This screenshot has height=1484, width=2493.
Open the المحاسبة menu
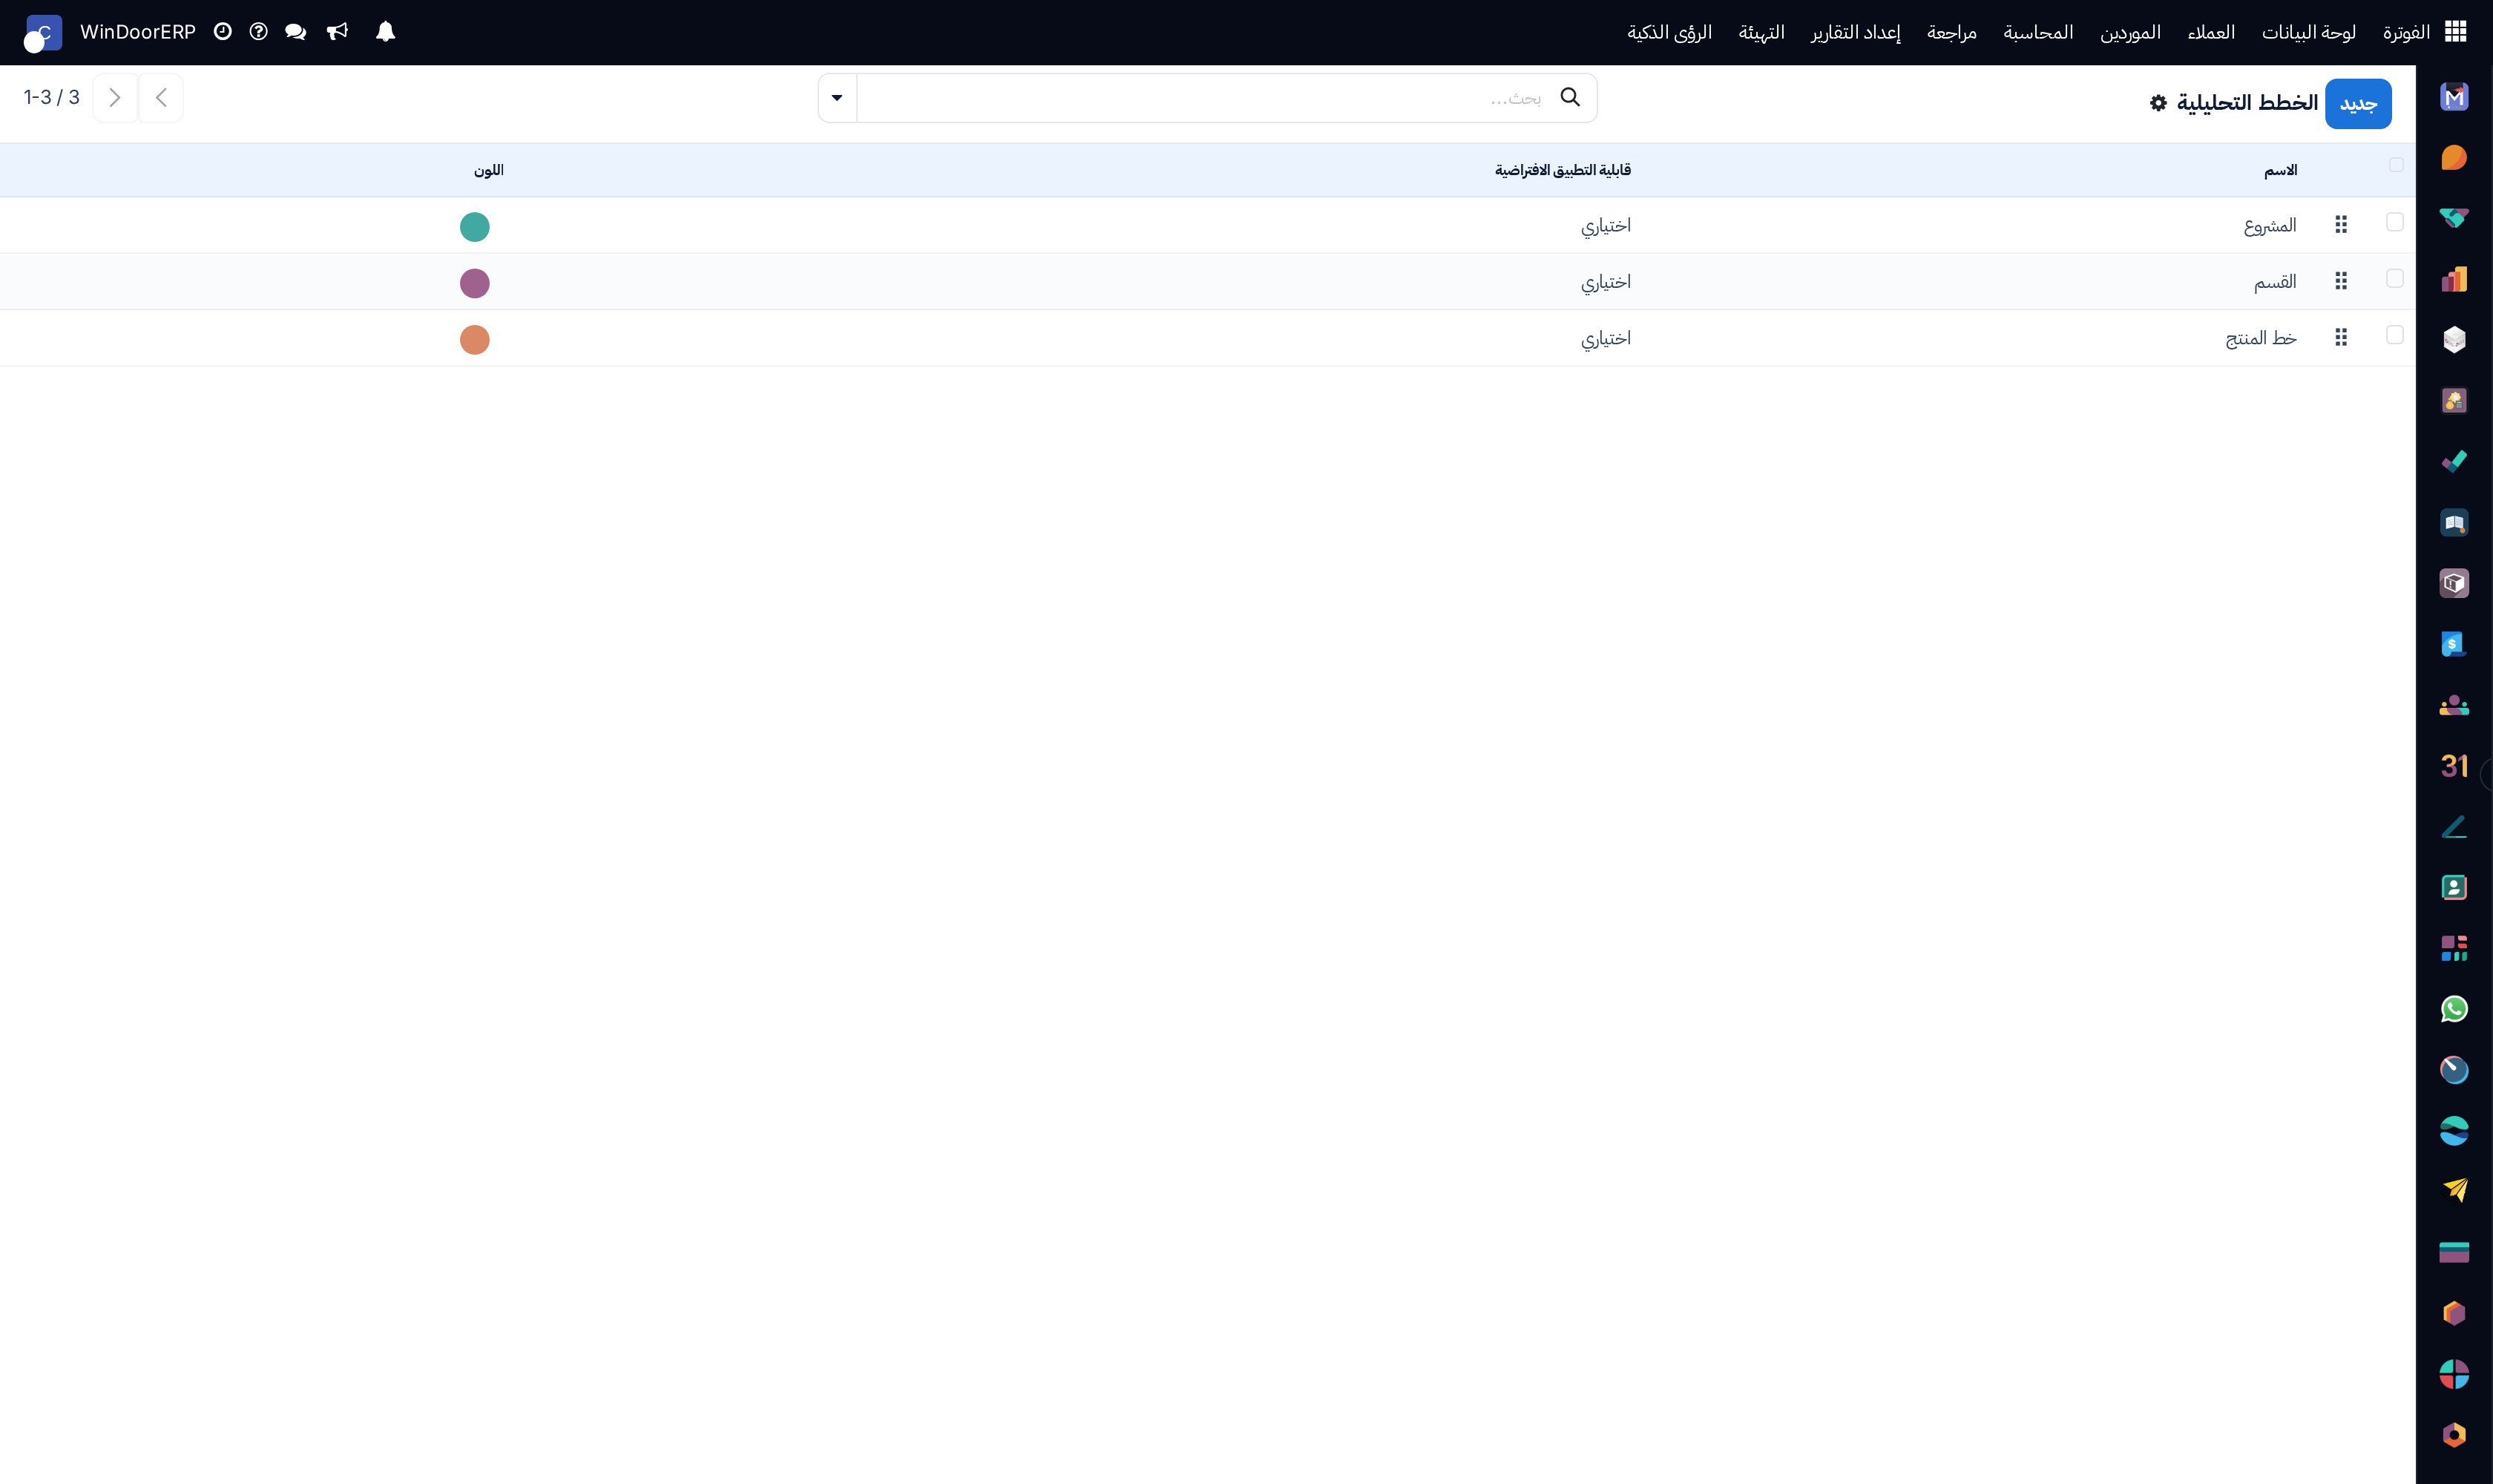click(x=2037, y=33)
